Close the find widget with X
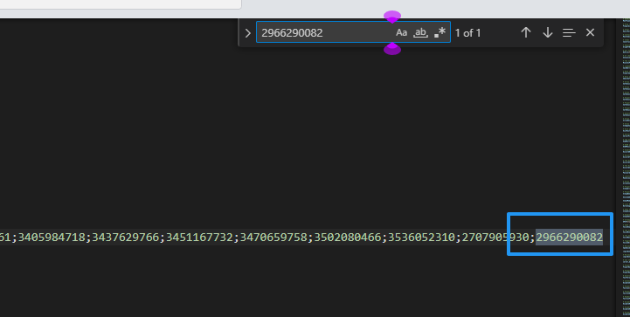 (x=590, y=33)
